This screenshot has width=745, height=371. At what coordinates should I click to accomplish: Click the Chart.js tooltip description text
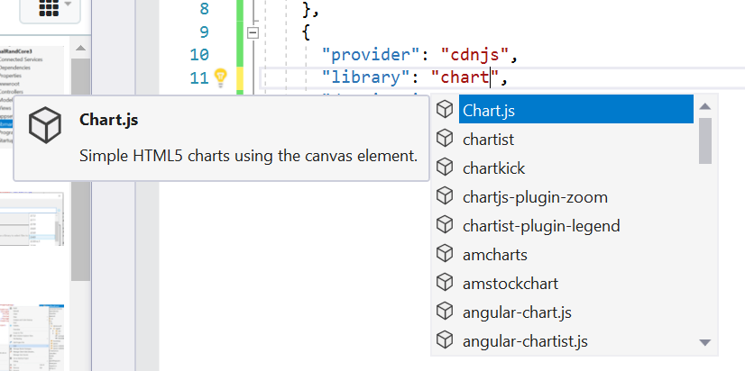249,156
